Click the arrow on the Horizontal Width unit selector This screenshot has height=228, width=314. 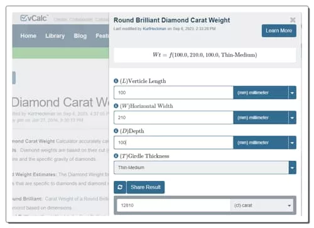[x=292, y=117]
